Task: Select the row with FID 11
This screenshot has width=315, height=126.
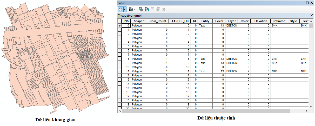Action: [x=120, y=71]
